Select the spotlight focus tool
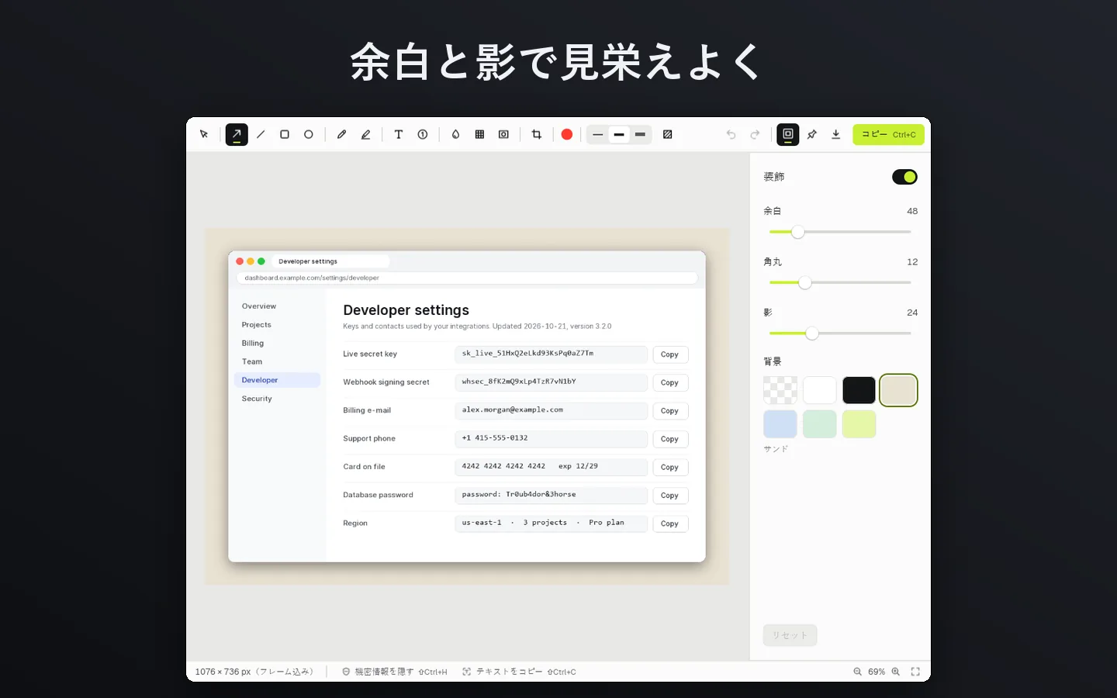This screenshot has width=1117, height=698. pos(503,134)
